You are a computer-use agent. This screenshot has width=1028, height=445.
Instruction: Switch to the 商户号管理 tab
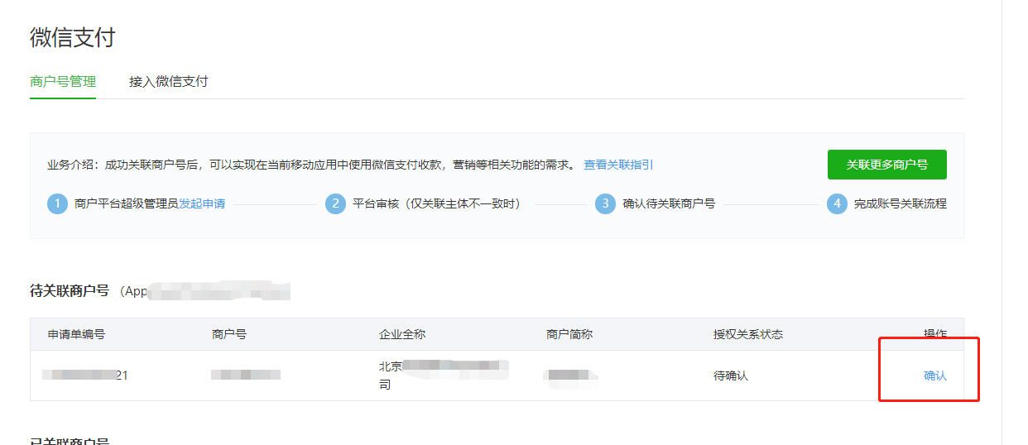point(63,82)
